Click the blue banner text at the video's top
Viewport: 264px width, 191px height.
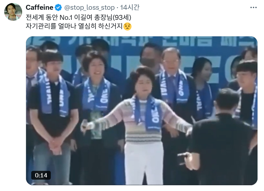(141, 41)
